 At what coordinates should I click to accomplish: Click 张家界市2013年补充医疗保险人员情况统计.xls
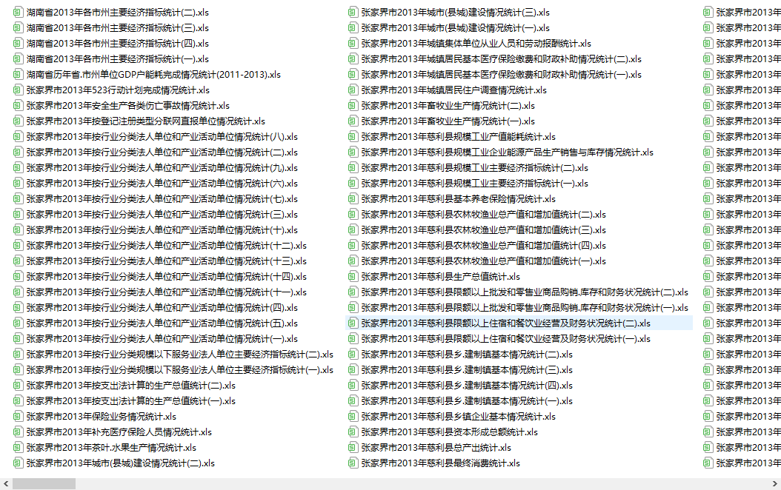pos(119,432)
